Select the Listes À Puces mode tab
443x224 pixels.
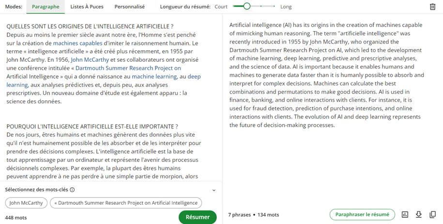(87, 7)
